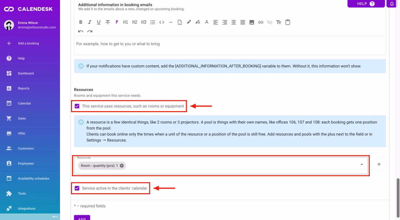Toggle bold formatting in the editor
Image resolution: width=400 pixels, height=220 pixels.
(81, 22)
